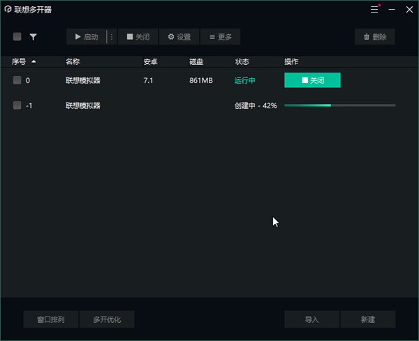The image size is (419, 341).
Task: Click the 861MB disk size cell
Action: 201,80
